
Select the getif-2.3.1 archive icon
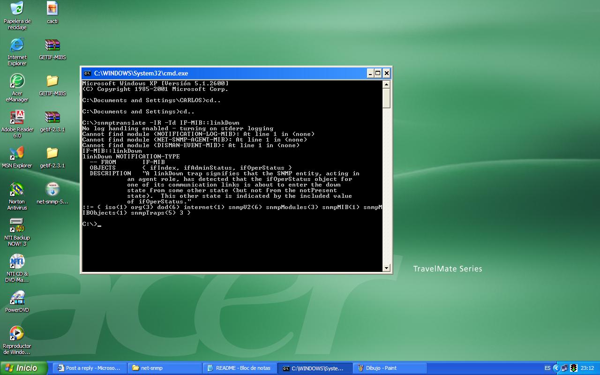52,121
